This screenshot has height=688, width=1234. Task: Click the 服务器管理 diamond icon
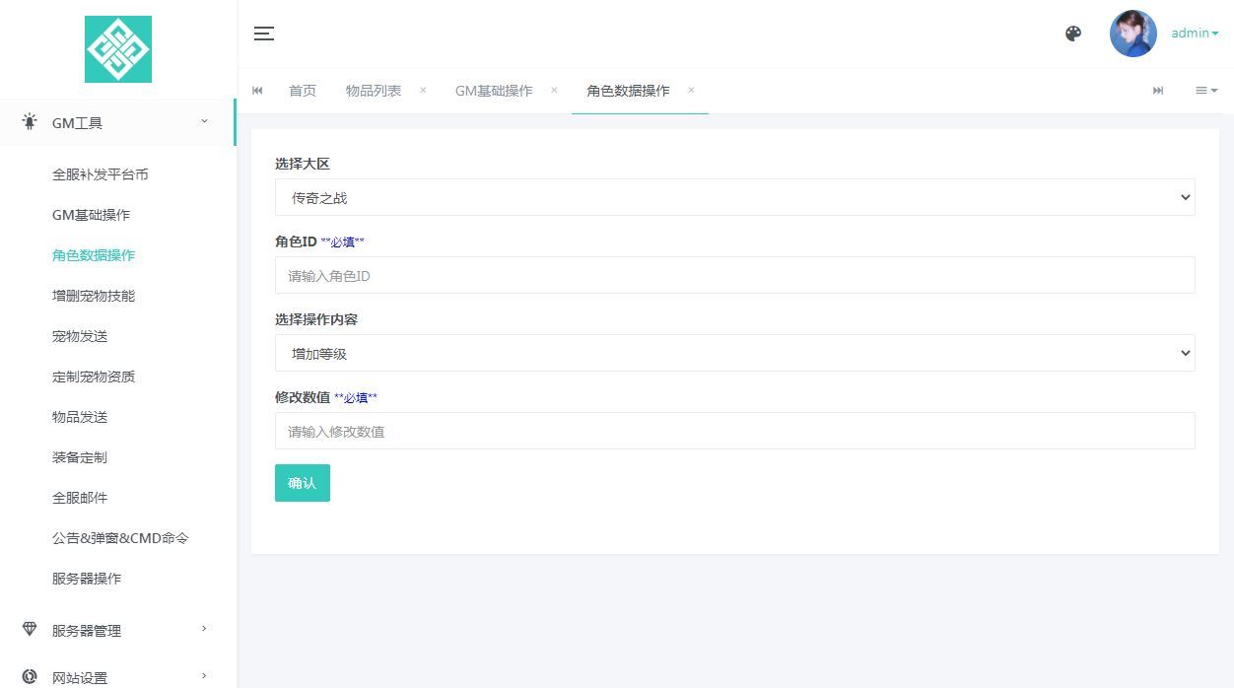pyautogui.click(x=30, y=631)
